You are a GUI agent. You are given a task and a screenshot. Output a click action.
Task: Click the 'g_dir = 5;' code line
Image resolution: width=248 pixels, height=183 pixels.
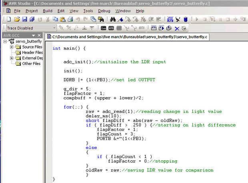(x=77, y=89)
